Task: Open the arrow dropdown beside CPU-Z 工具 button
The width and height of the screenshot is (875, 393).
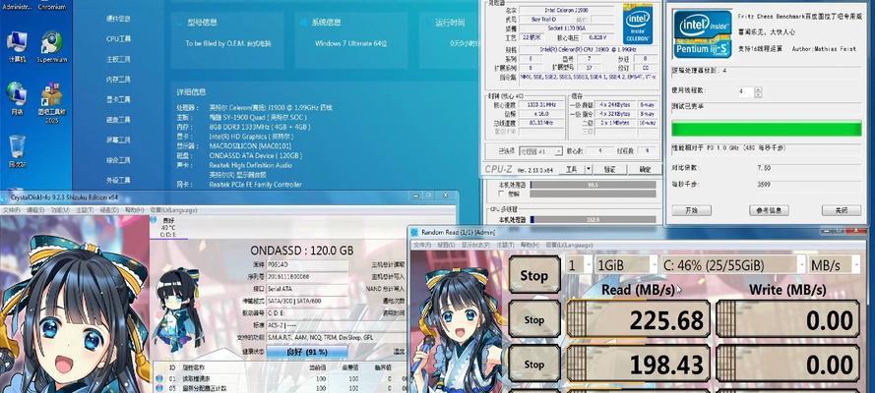Action: [x=589, y=169]
